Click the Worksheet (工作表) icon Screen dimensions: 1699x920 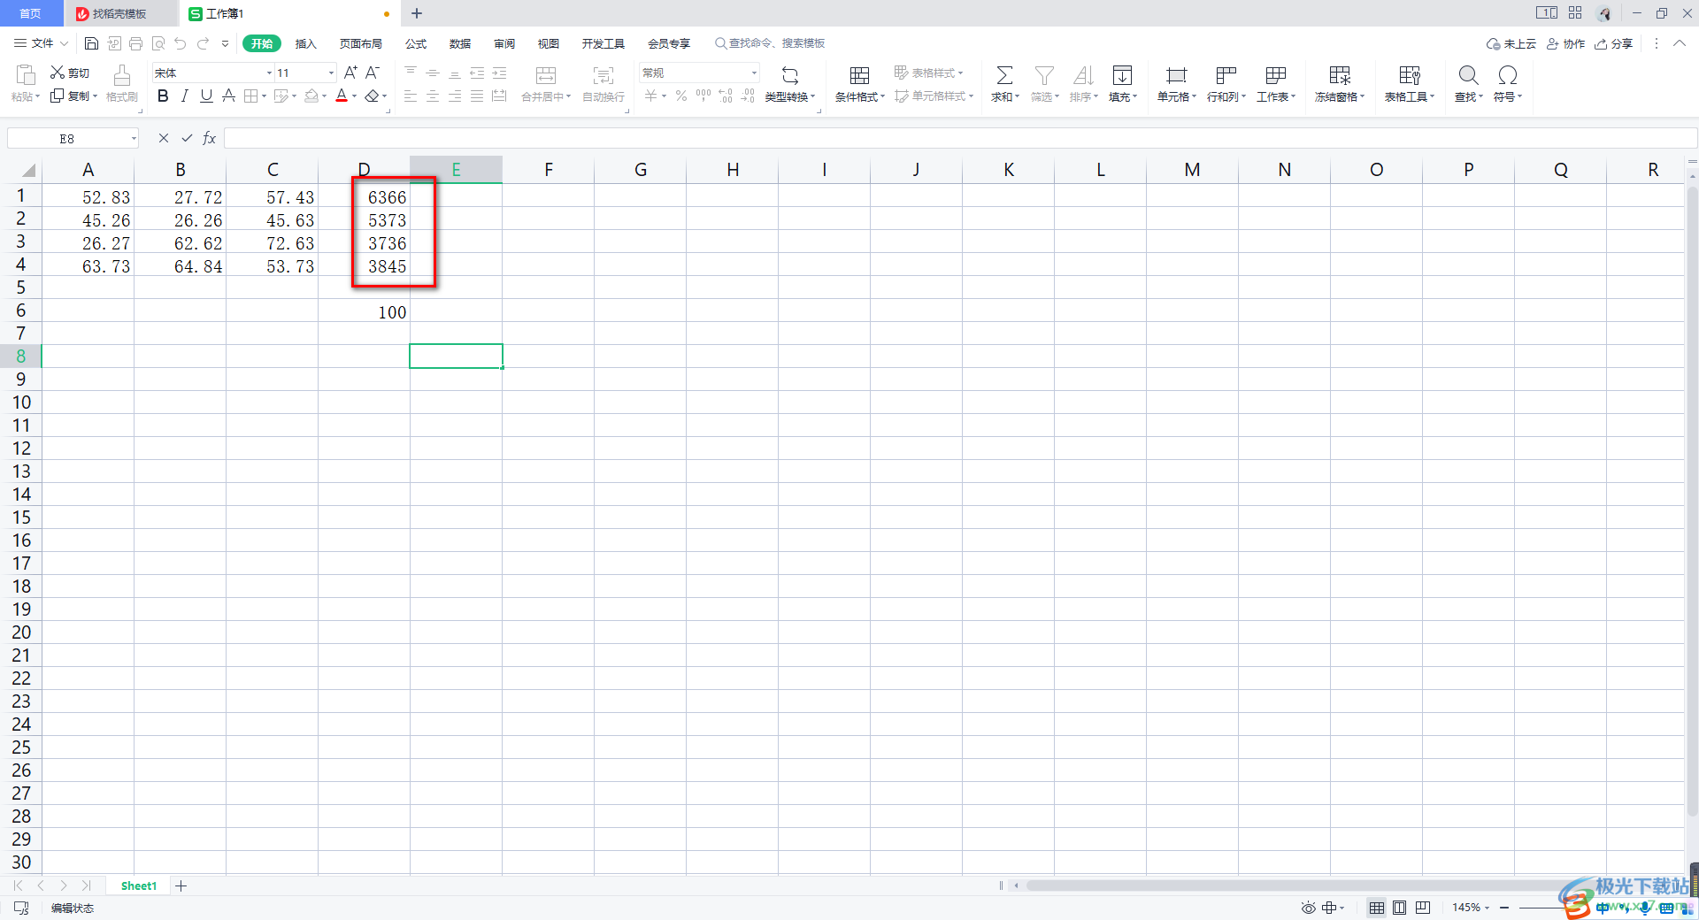(x=1275, y=76)
